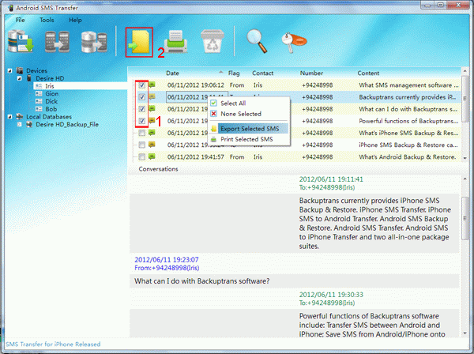
Task: Click conversations pane scrollbar down arrow
Action: tap(465, 333)
